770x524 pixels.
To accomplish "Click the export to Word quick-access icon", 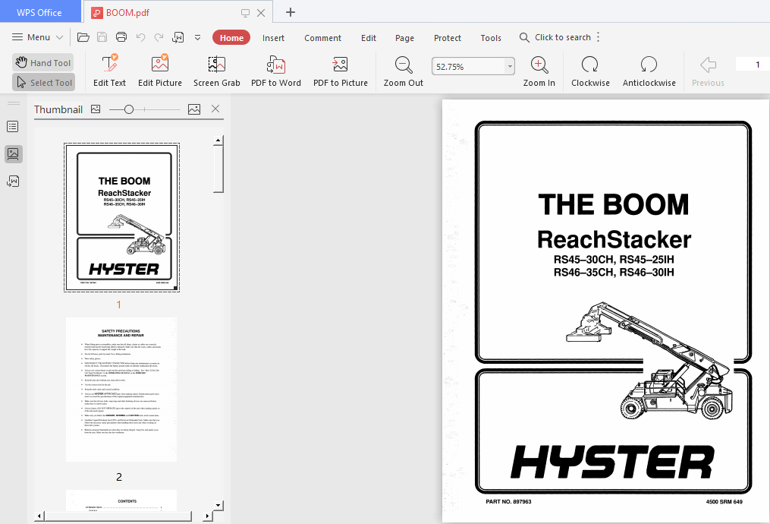I will pyautogui.click(x=178, y=37).
